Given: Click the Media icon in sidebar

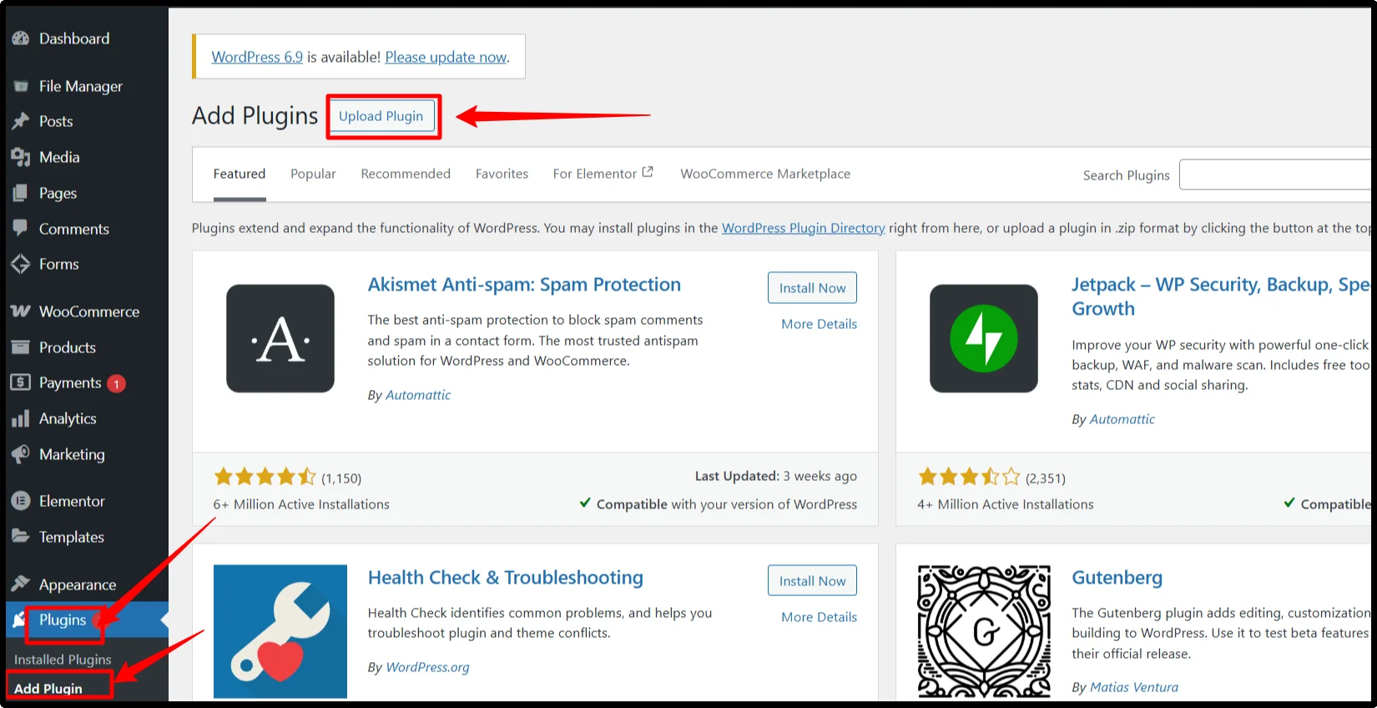Looking at the screenshot, I should click(x=20, y=157).
